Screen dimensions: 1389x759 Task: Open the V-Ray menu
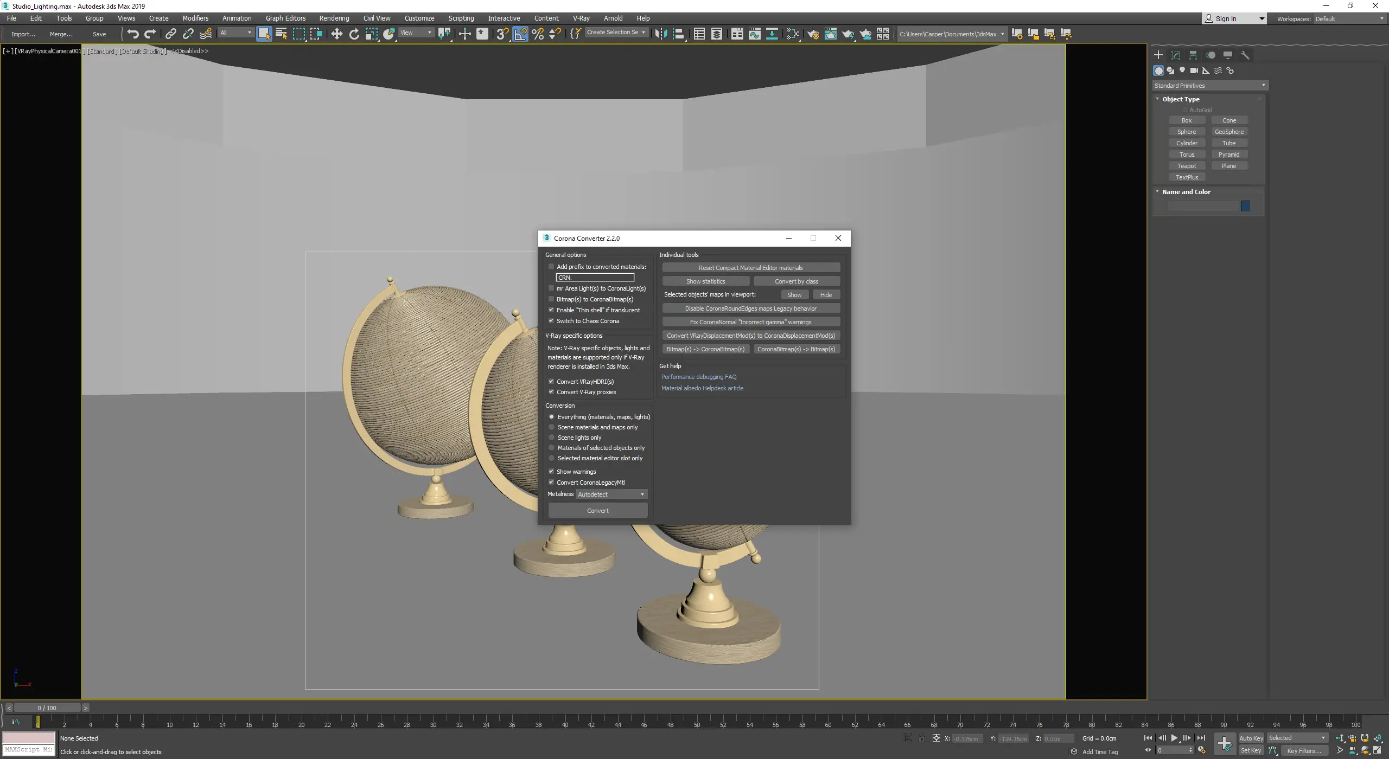pos(581,18)
